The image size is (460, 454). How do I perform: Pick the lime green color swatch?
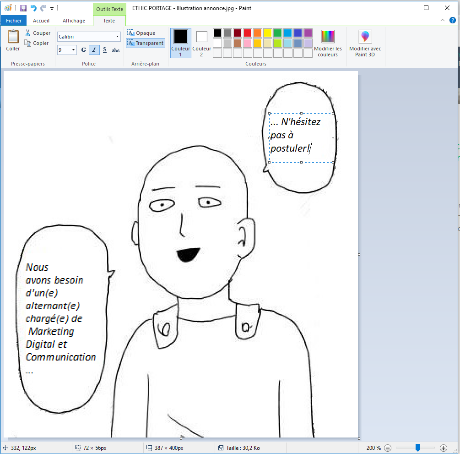pos(278,43)
